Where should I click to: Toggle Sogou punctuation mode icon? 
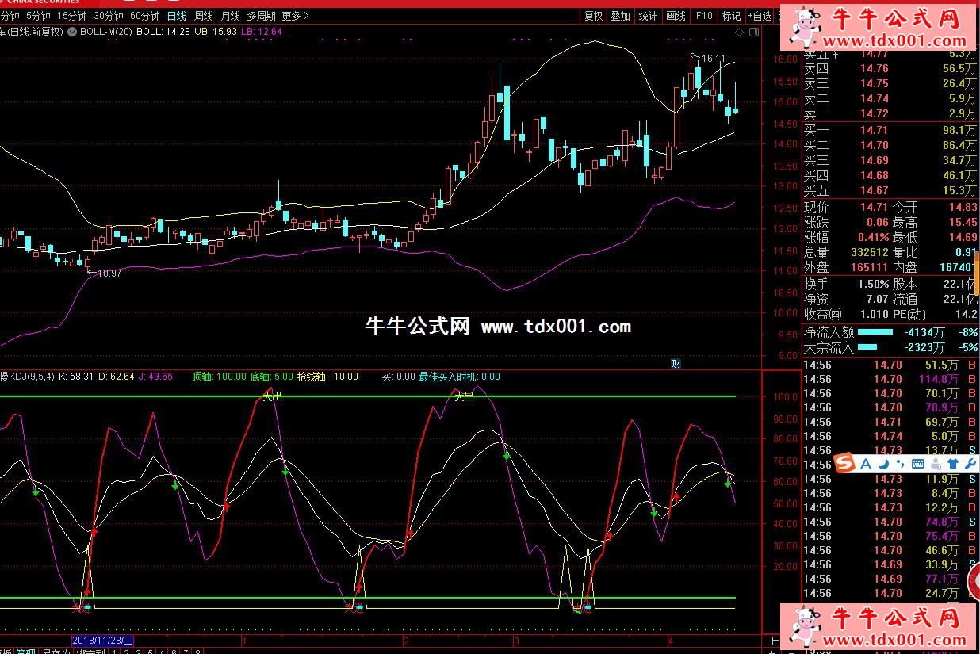(x=898, y=463)
